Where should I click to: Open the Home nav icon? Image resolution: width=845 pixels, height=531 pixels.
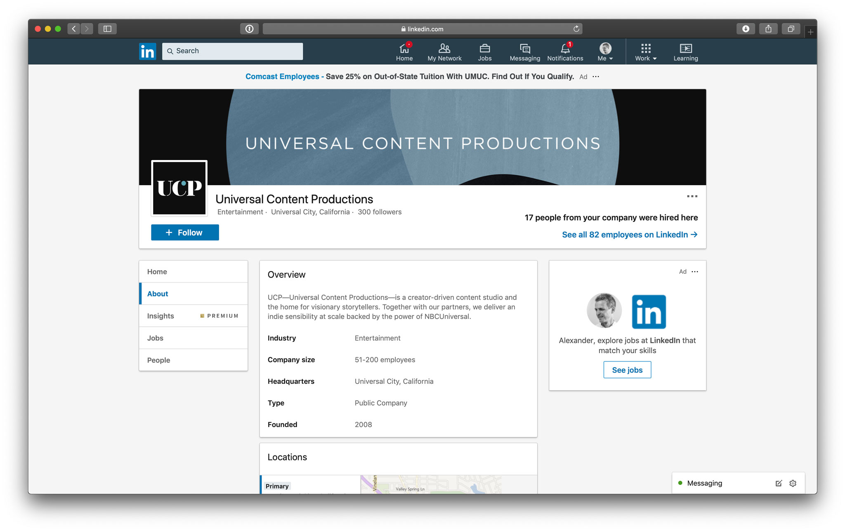[x=404, y=52]
